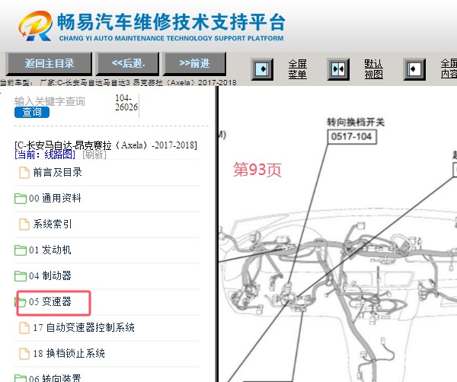Click the 104-26026 code text
The height and width of the screenshot is (382, 457).
126,103
